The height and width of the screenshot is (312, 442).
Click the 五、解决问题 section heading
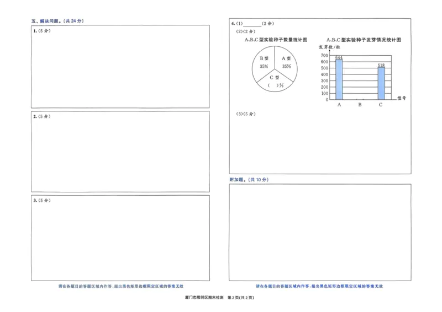(x=57, y=21)
